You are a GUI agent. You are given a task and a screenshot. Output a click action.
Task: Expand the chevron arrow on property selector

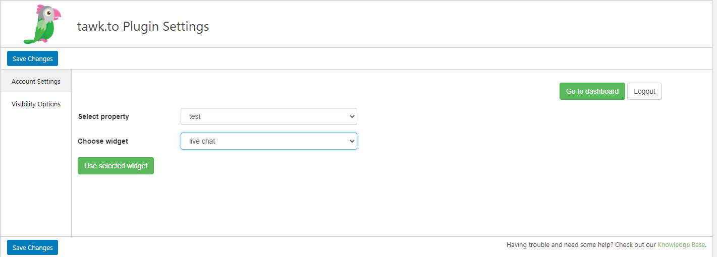tap(352, 116)
